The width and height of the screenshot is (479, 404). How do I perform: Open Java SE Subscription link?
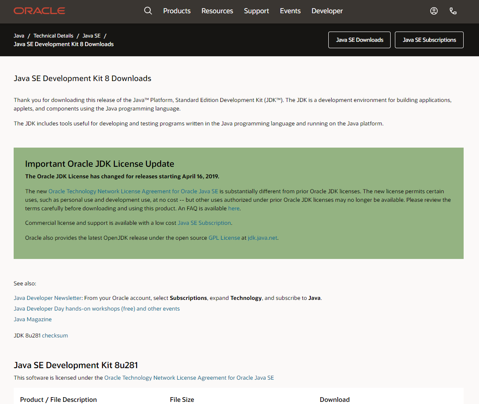point(204,223)
